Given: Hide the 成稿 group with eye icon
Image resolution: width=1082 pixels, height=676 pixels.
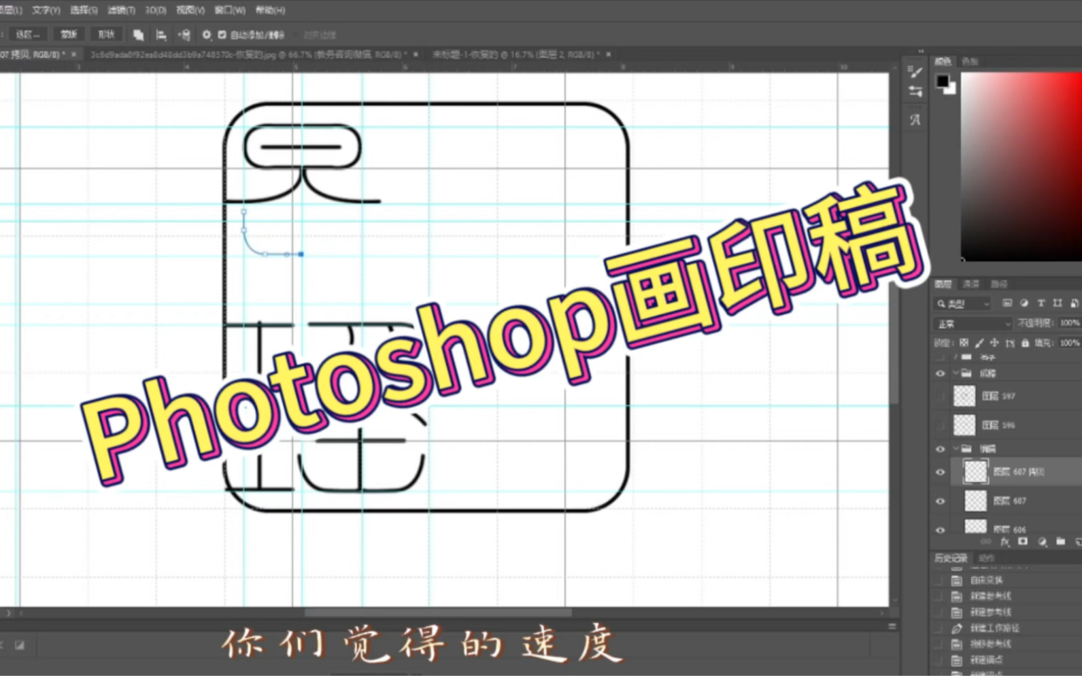Looking at the screenshot, I should [941, 373].
